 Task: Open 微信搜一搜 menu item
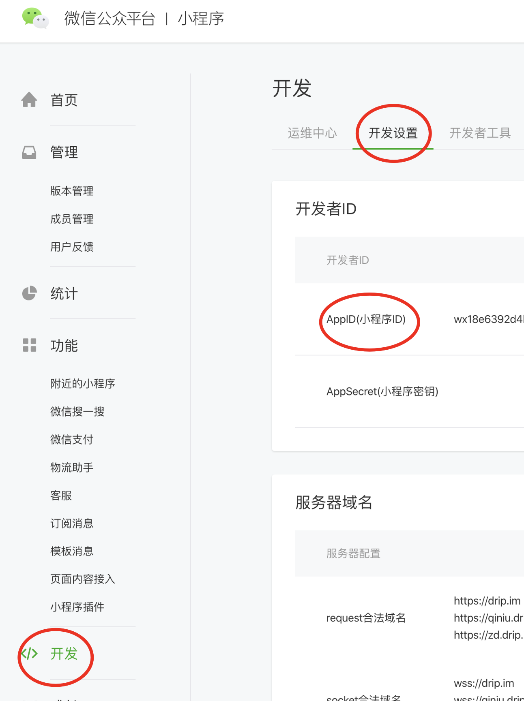77,411
